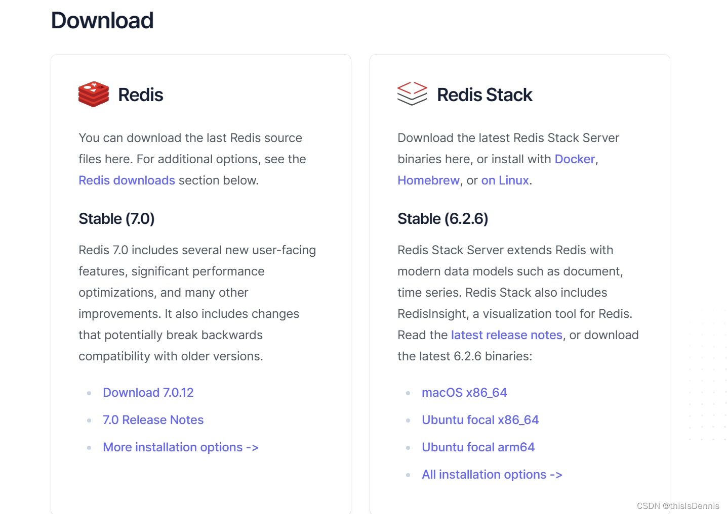The height and width of the screenshot is (514, 727).
Task: Download Ubuntu focal x86_64 binary
Action: click(480, 420)
